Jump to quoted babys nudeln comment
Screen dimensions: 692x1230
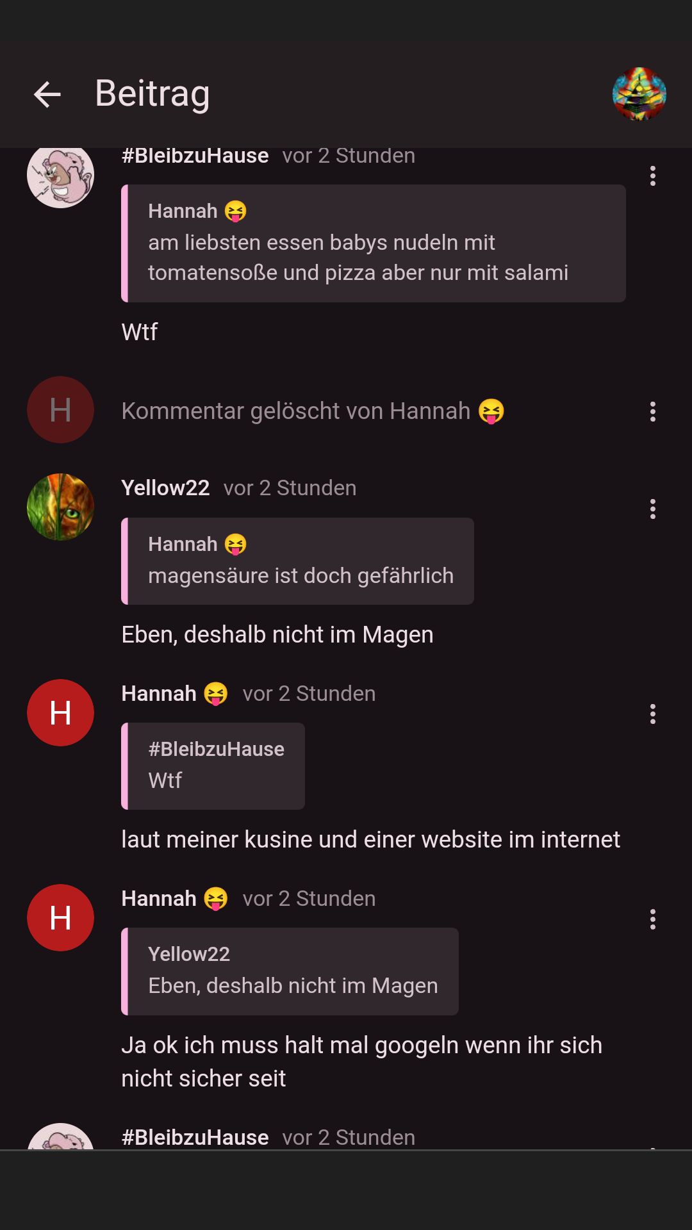pyautogui.click(x=374, y=243)
